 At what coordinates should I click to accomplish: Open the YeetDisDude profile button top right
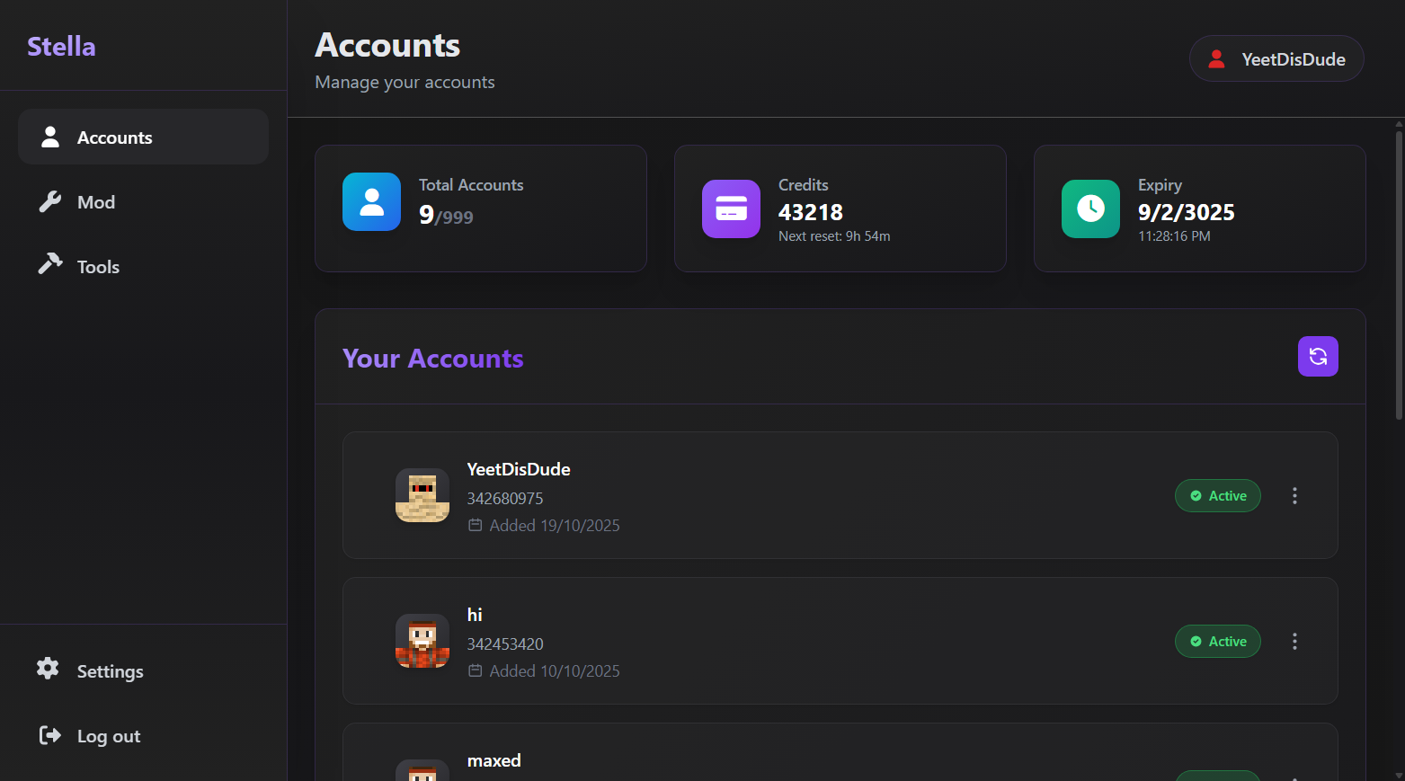[x=1276, y=58]
